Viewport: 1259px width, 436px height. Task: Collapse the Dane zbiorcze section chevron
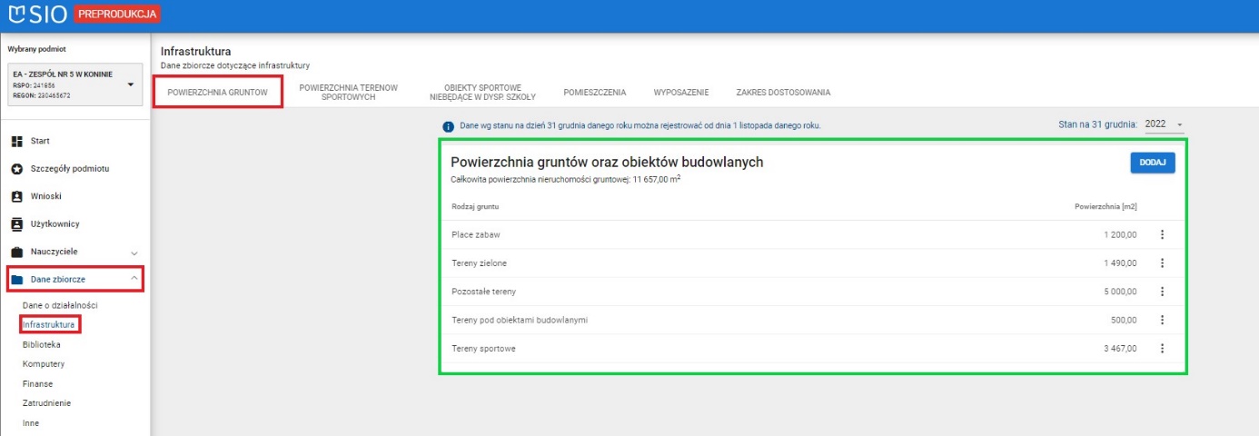click(134, 279)
